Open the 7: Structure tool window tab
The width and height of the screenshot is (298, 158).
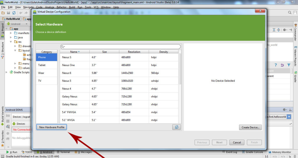pyautogui.click(x=2, y=50)
